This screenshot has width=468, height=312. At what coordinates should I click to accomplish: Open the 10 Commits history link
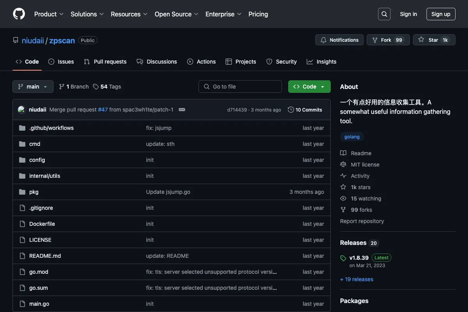coord(305,110)
